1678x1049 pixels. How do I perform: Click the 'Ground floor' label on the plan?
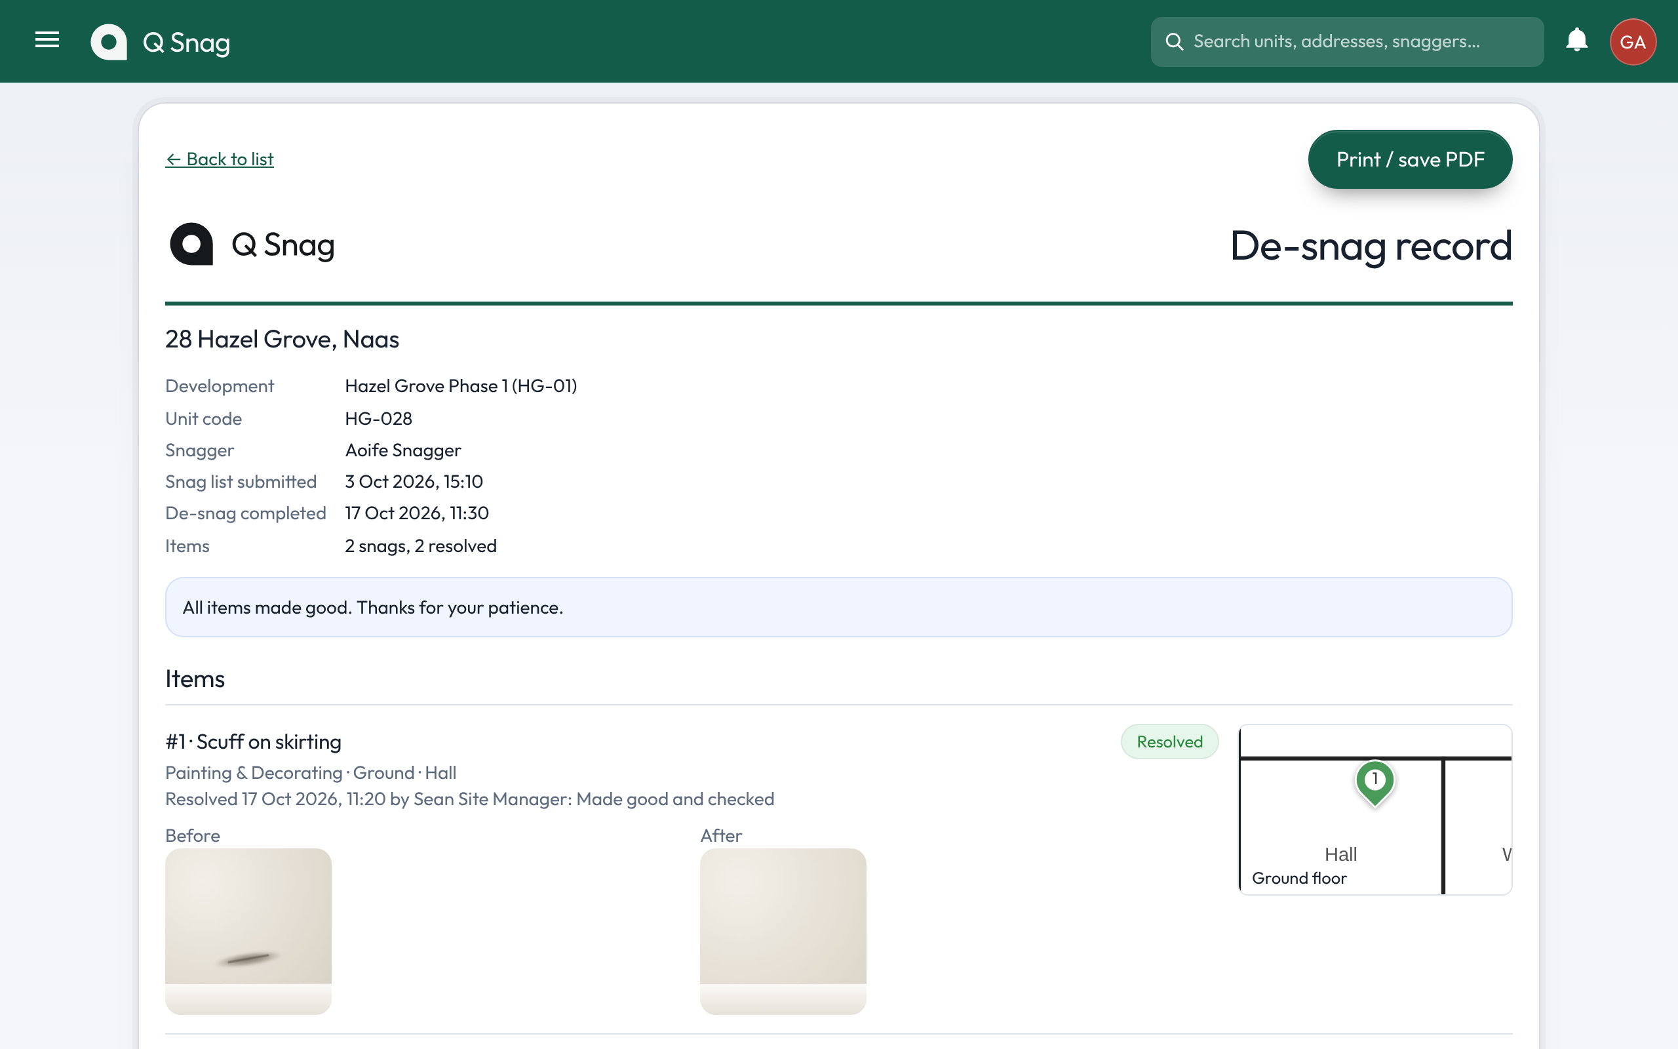pos(1298,879)
